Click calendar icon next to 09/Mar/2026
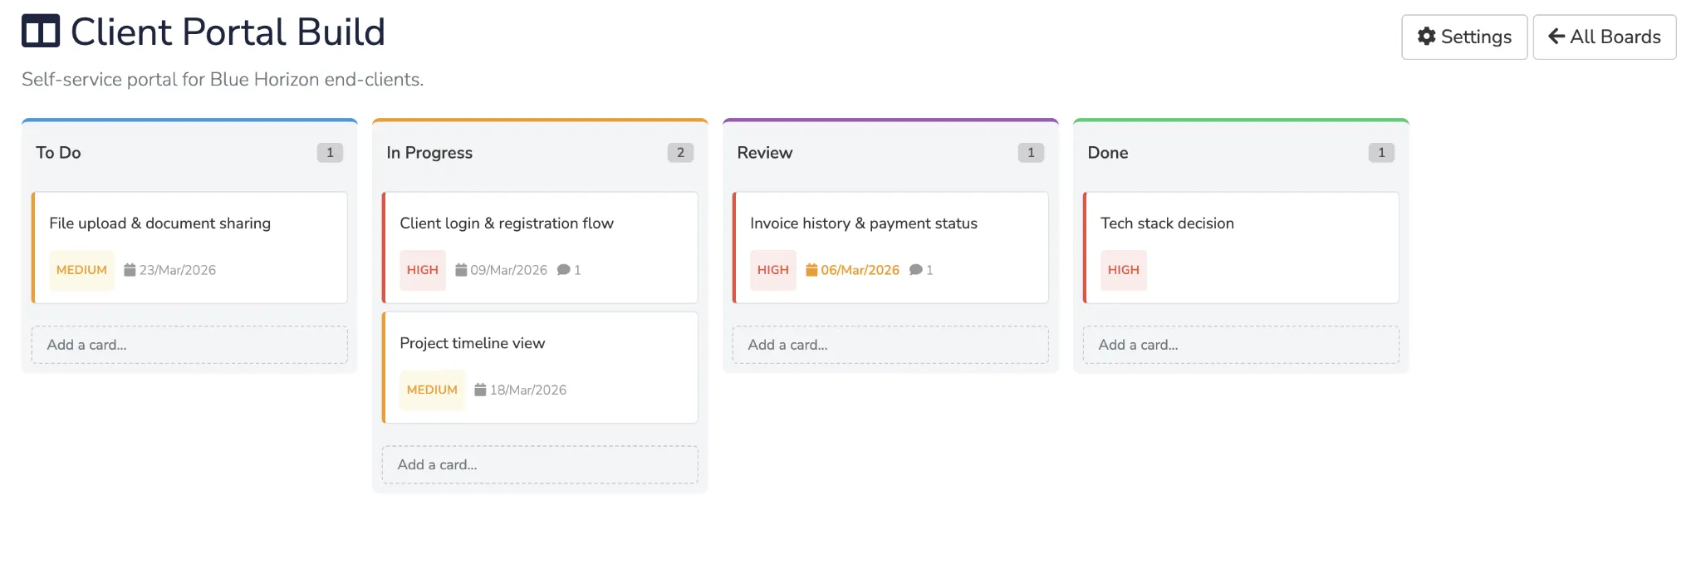This screenshot has height=584, width=1701. (461, 270)
